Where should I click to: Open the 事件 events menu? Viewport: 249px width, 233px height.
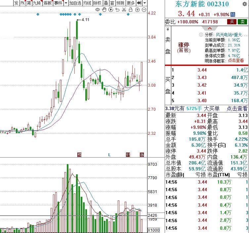58,3
